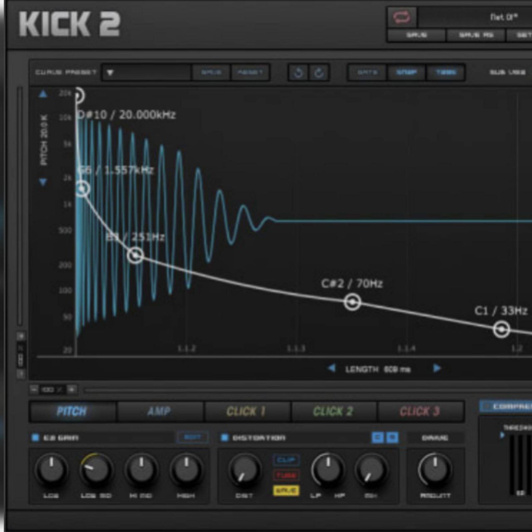Image resolution: width=532 pixels, height=532 pixels.
Task: Click the redo curve arrow icon
Action: click(319, 73)
